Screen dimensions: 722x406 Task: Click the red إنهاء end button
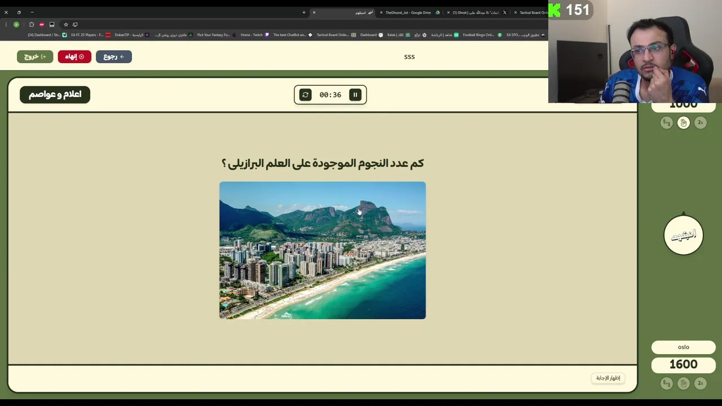coord(74,56)
